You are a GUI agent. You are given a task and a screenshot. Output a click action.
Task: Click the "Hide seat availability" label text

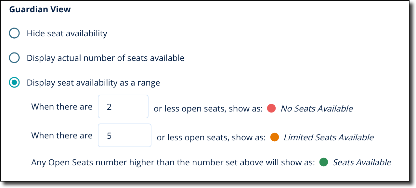(x=67, y=33)
